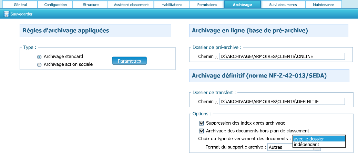This screenshot has height=157, width=358.
Task: Open the Configuration tab
Action: tap(55, 5)
